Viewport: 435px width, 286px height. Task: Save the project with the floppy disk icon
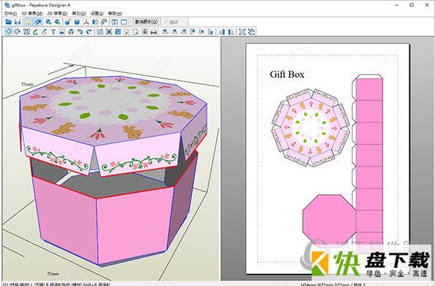point(18,22)
